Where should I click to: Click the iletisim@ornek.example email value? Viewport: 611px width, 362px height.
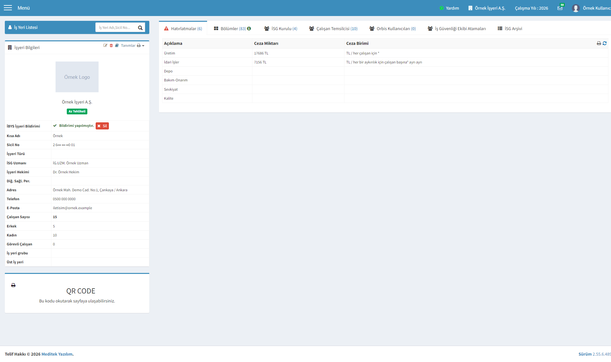point(73,208)
